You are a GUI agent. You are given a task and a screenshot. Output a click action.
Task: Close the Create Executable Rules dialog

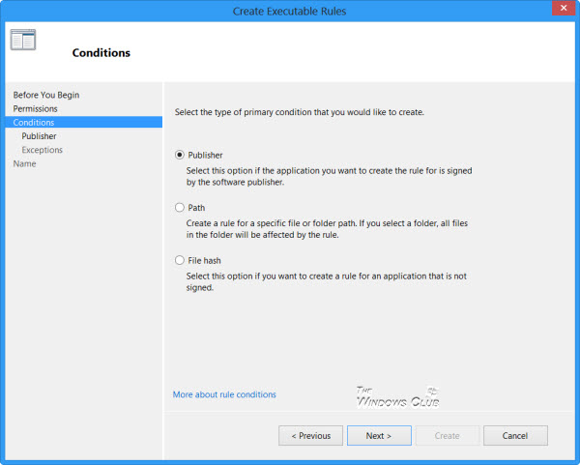pos(564,8)
